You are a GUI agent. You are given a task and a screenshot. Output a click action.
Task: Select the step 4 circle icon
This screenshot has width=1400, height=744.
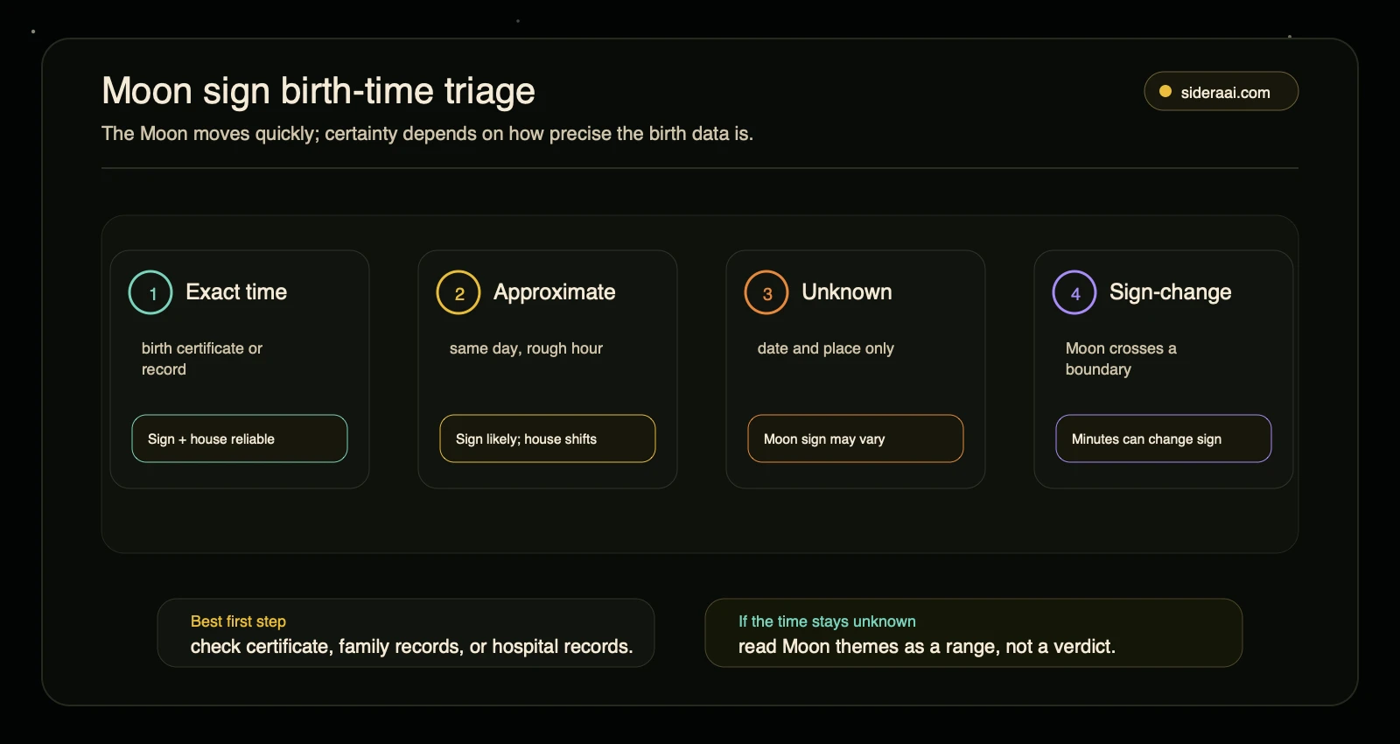[x=1074, y=292]
